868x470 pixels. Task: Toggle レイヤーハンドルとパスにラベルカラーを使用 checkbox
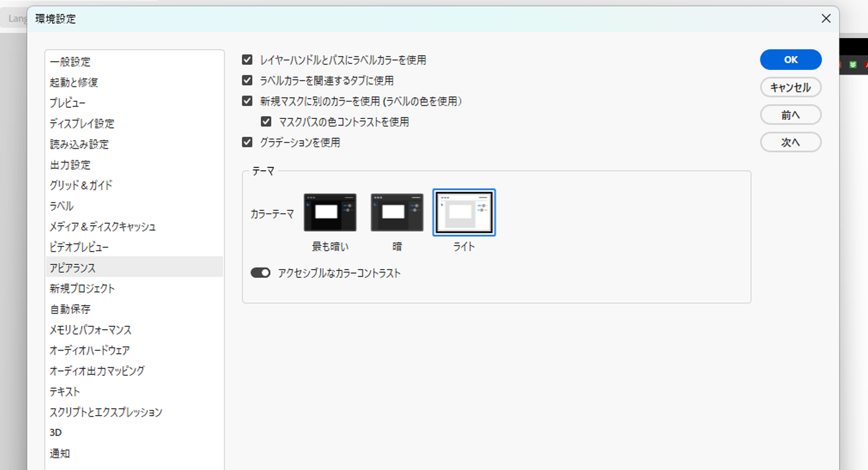[247, 60]
